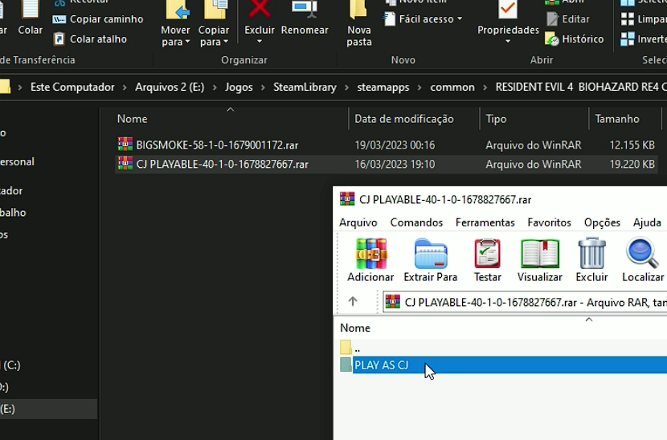Image resolution: width=667 pixels, height=440 pixels.
Task: Open the Comandos menu
Action: [x=416, y=222]
